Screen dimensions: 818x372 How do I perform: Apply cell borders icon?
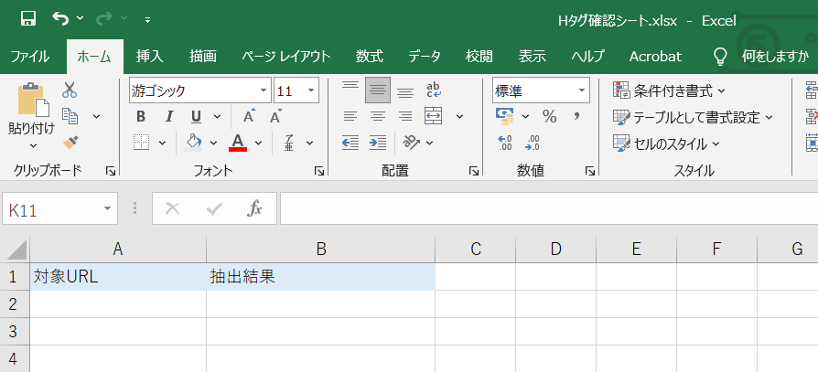pyautogui.click(x=142, y=143)
